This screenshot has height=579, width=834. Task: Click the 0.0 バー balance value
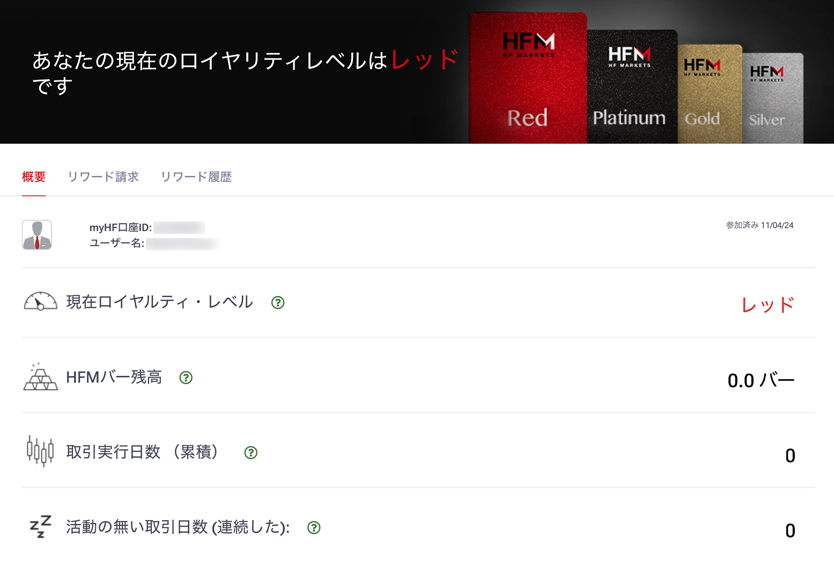(x=761, y=380)
